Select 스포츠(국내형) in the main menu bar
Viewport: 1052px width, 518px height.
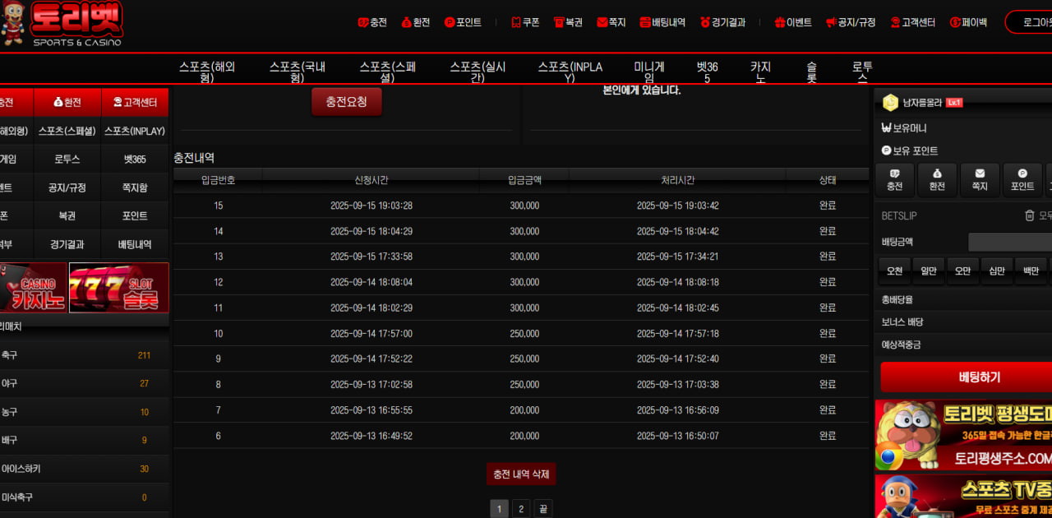[298, 72]
